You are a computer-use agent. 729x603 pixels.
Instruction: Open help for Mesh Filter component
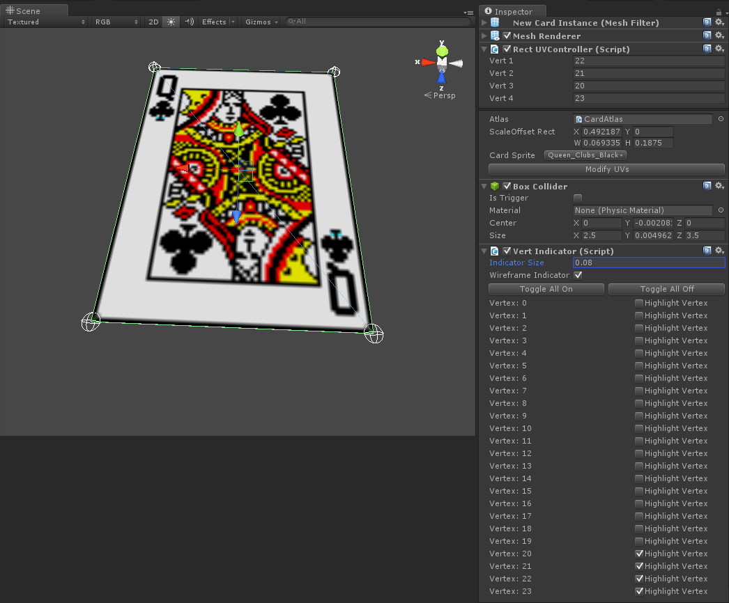(x=707, y=22)
